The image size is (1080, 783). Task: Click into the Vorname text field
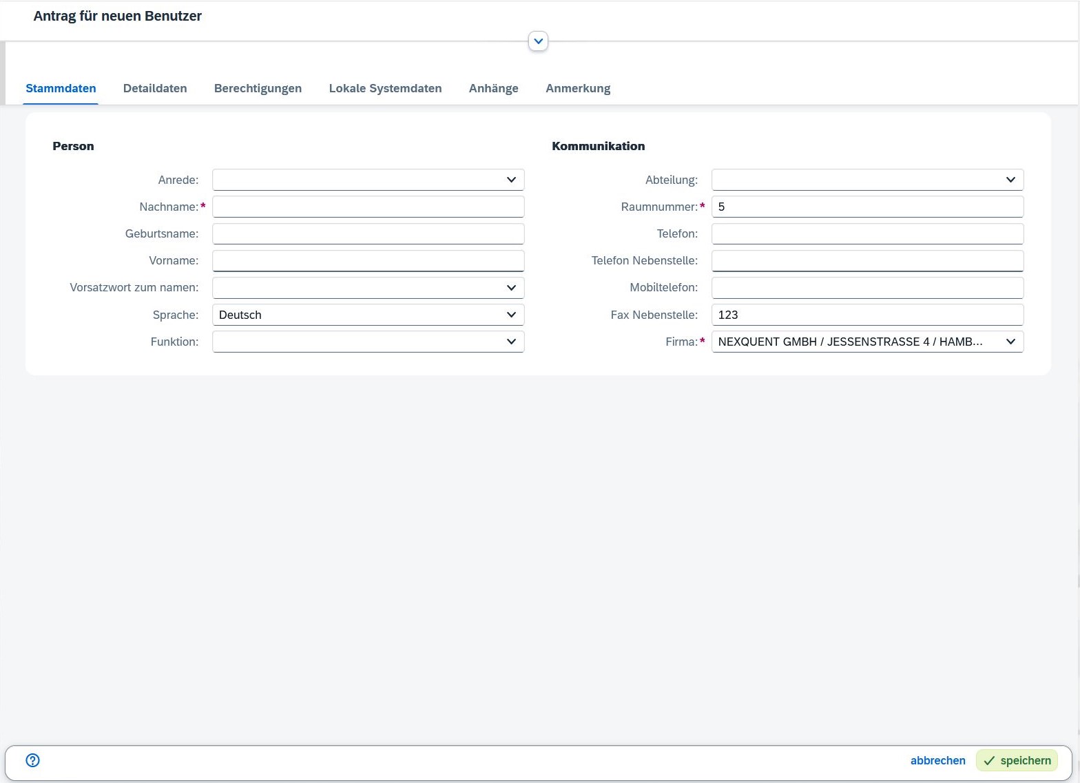[x=368, y=260]
